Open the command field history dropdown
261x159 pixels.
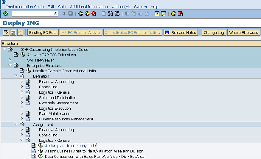pos(56,14)
